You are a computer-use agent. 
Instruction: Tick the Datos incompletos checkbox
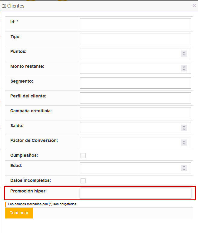83,181
